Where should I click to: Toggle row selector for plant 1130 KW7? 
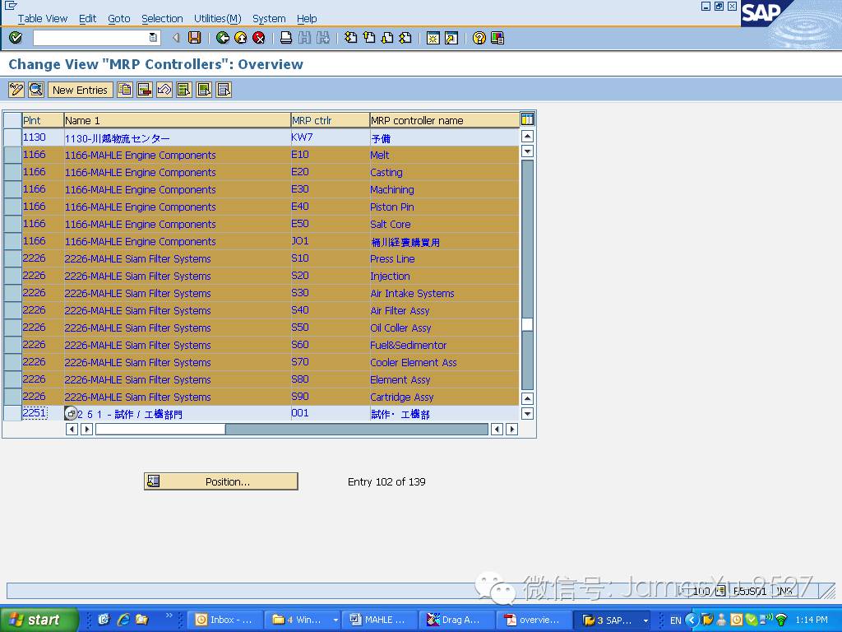(x=12, y=137)
